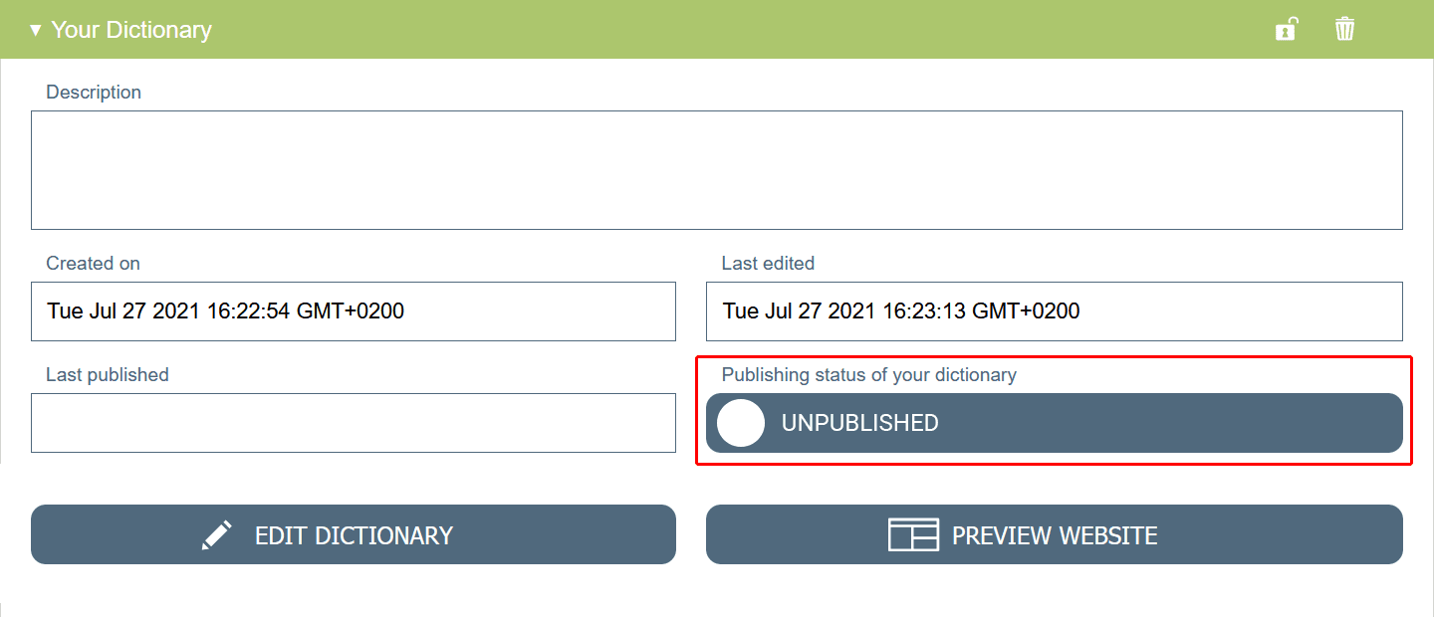
Task: Click the pencil icon on Edit Dictionary
Action: (217, 535)
